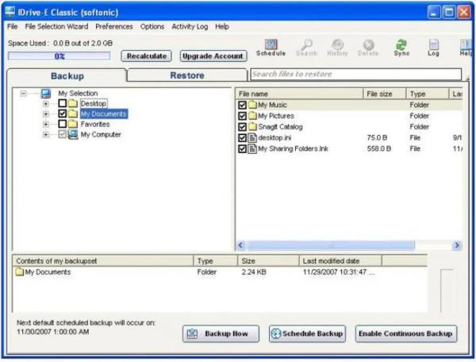Screen dimensions: 476x362
Task: Click the My Selection computer icon
Action: click(x=46, y=93)
